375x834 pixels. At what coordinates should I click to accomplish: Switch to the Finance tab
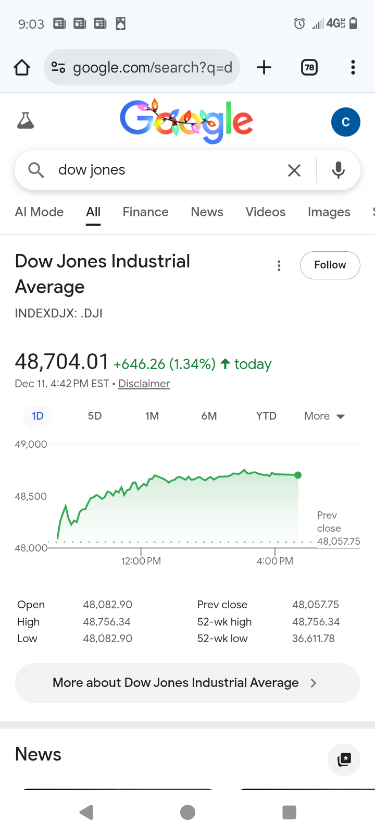point(145,212)
